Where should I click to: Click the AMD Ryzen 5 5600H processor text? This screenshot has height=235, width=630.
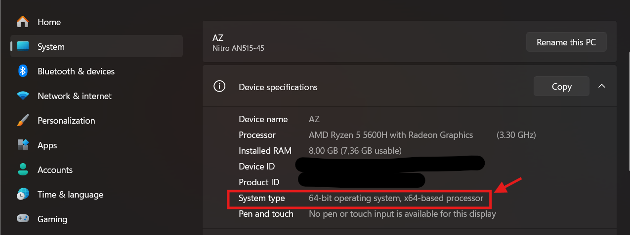[x=390, y=135]
